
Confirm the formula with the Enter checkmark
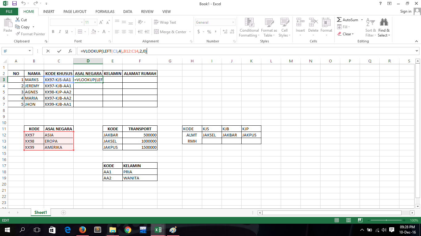[59, 51]
